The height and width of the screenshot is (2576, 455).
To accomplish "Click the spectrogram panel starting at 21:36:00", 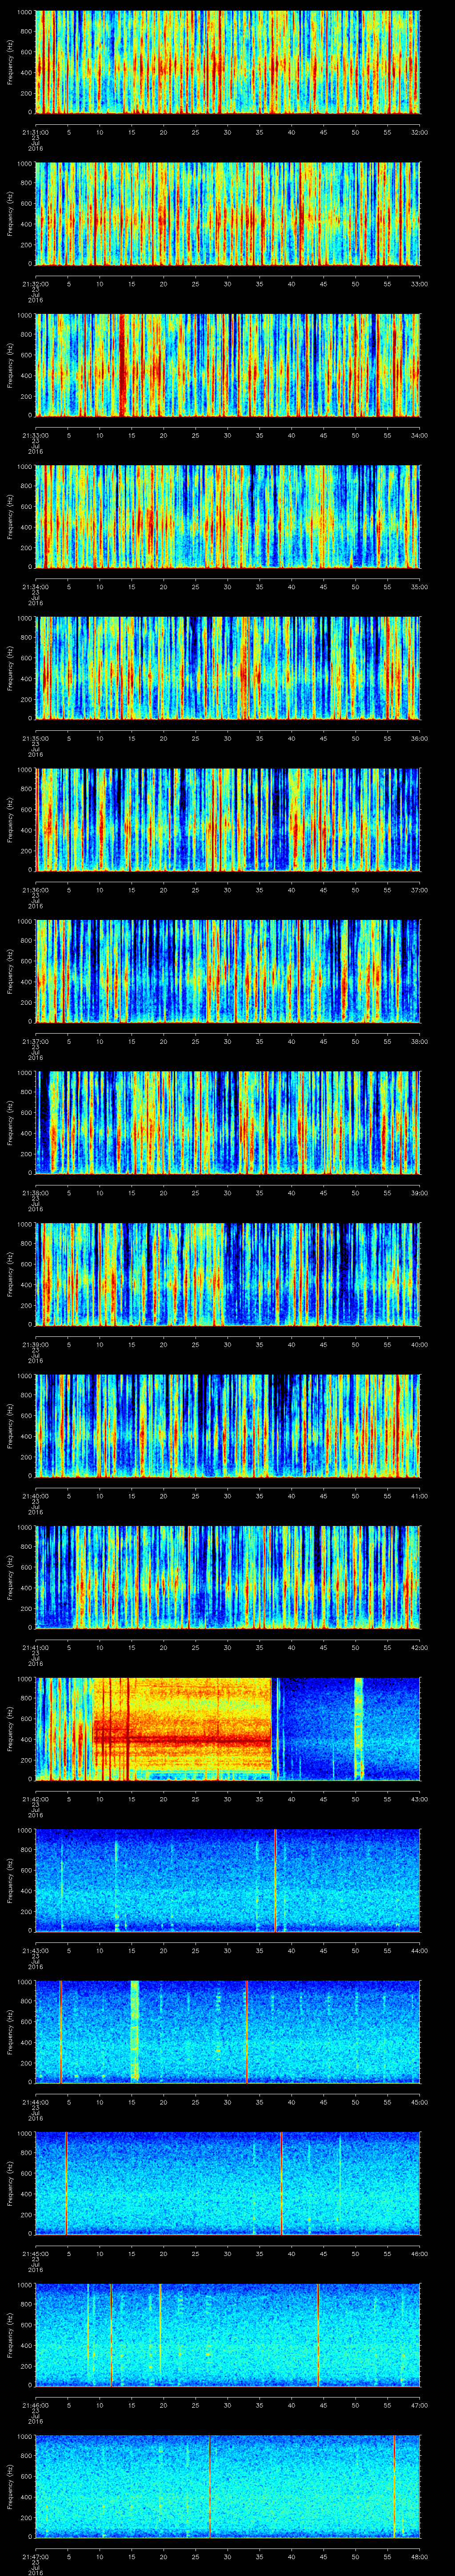I will [x=228, y=820].
